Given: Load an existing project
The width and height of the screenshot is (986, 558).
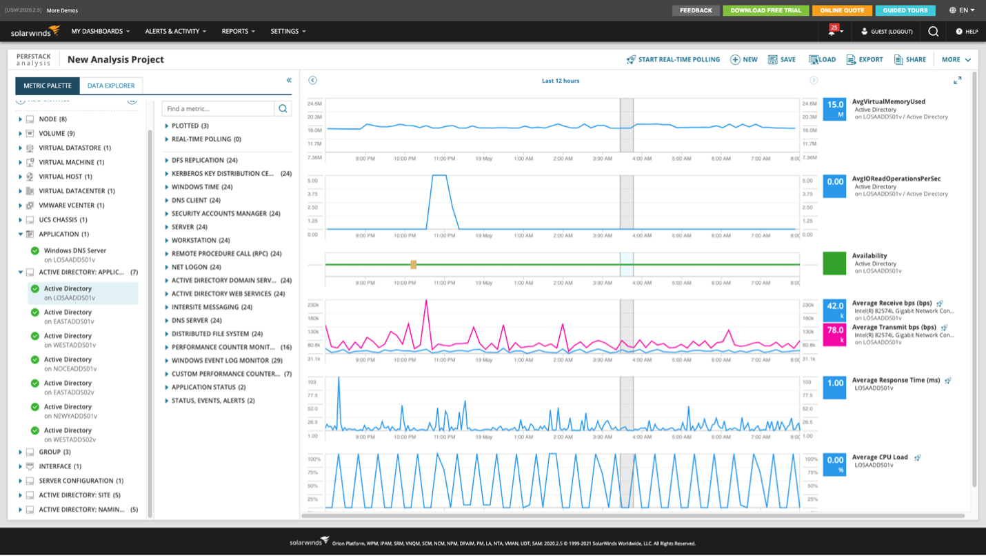Looking at the screenshot, I should 823,60.
